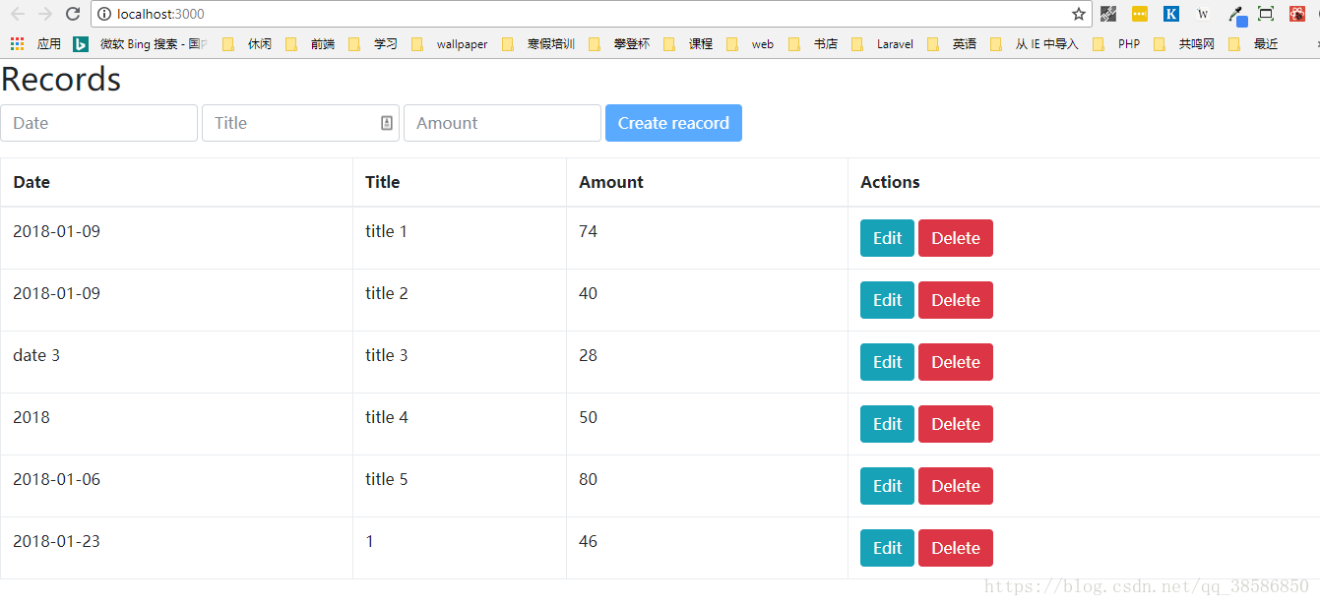Image resolution: width=1320 pixels, height=606 pixels.
Task: Click the autofill icon inside Title field
Action: (387, 123)
